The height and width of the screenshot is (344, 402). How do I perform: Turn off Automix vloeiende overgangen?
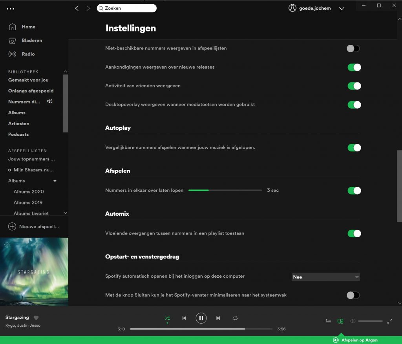click(x=354, y=234)
